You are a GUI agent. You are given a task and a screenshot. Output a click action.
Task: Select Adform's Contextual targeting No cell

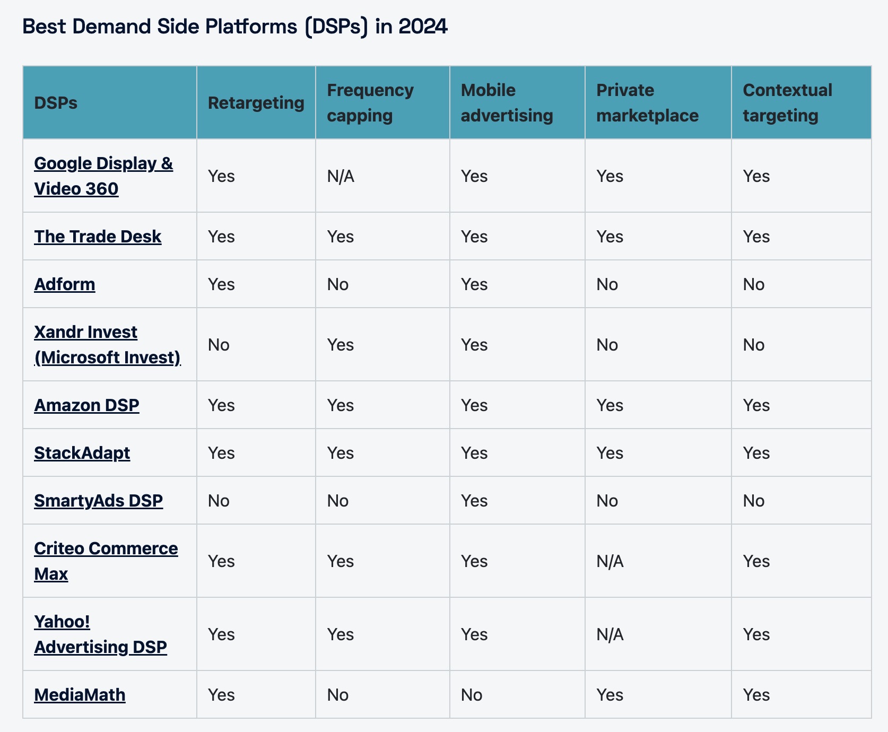pos(801,284)
